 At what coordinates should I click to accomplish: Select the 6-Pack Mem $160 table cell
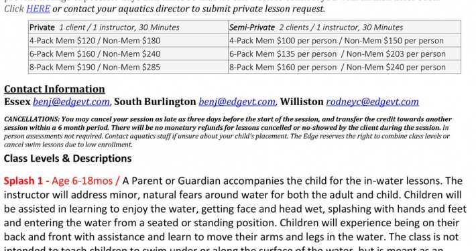point(128,54)
